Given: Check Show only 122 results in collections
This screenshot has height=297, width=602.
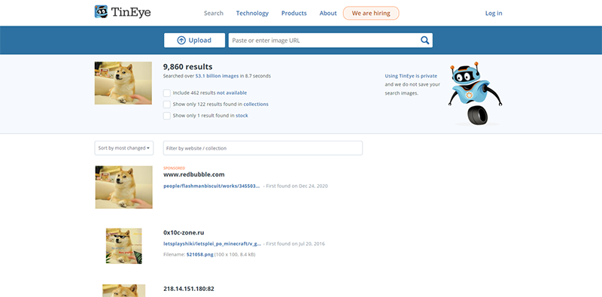Looking at the screenshot, I should 166,105.
